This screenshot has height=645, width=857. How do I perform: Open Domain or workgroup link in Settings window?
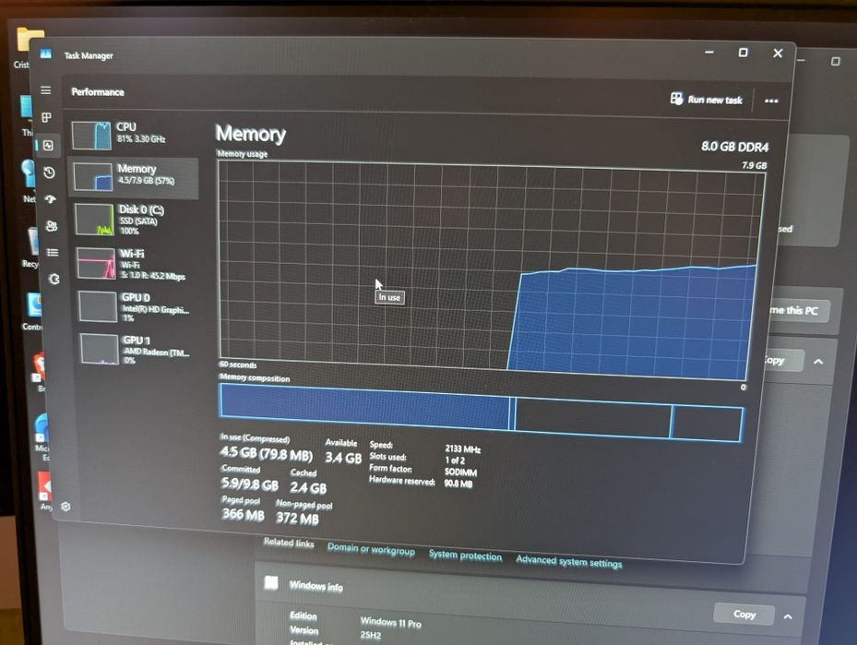tap(371, 550)
